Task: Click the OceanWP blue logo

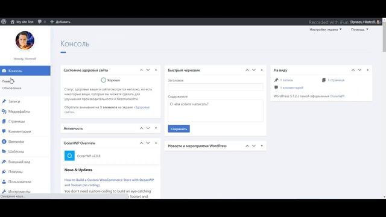Action: (69, 156)
